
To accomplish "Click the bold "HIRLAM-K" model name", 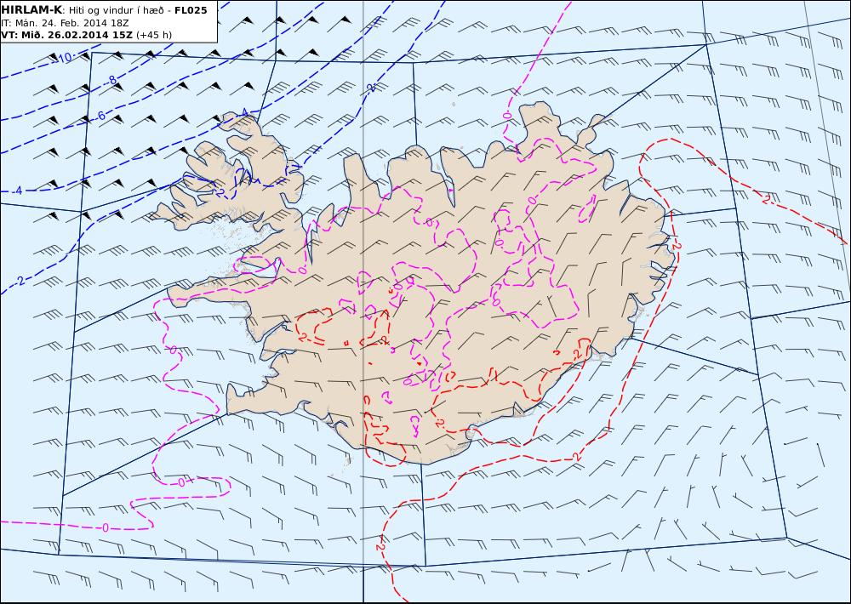I will tap(32, 10).
